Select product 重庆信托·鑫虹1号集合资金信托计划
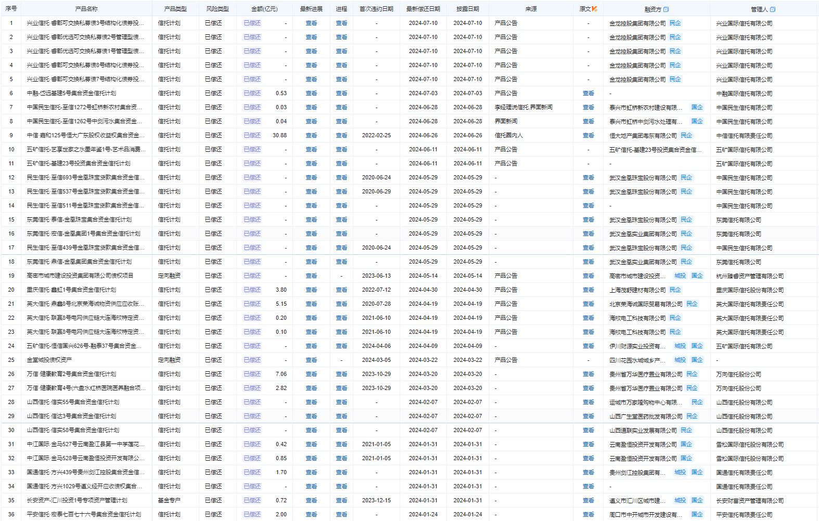 [71, 290]
